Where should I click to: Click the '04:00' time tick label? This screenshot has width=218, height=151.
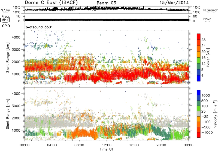point(52,145)
